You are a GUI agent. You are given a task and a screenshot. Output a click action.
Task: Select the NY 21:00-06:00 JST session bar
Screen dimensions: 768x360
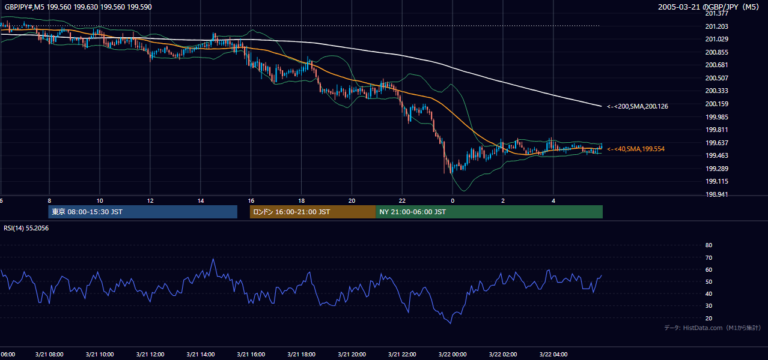[x=489, y=212]
